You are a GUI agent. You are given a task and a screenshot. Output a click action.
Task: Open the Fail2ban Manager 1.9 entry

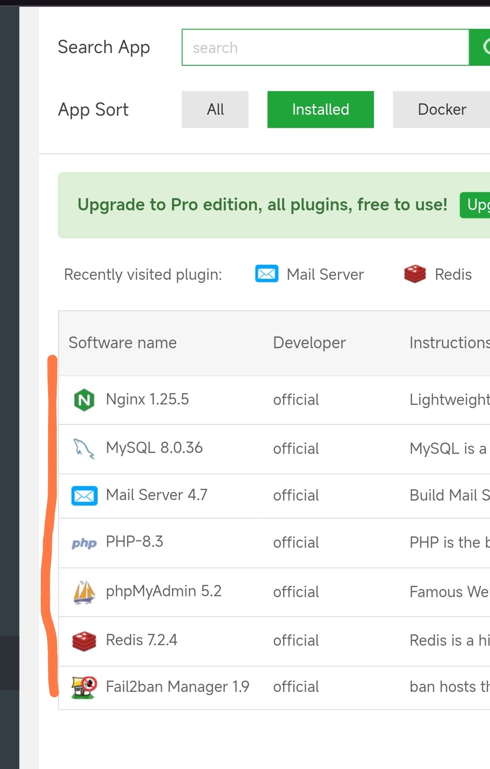177,687
